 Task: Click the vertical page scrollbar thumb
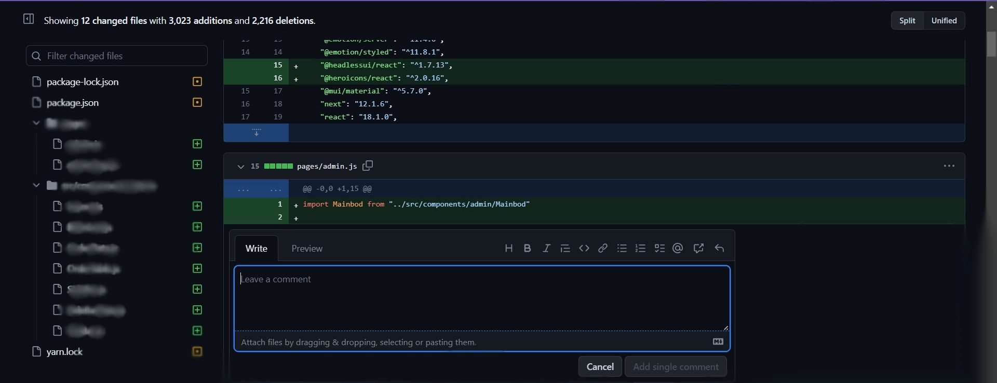click(x=991, y=44)
